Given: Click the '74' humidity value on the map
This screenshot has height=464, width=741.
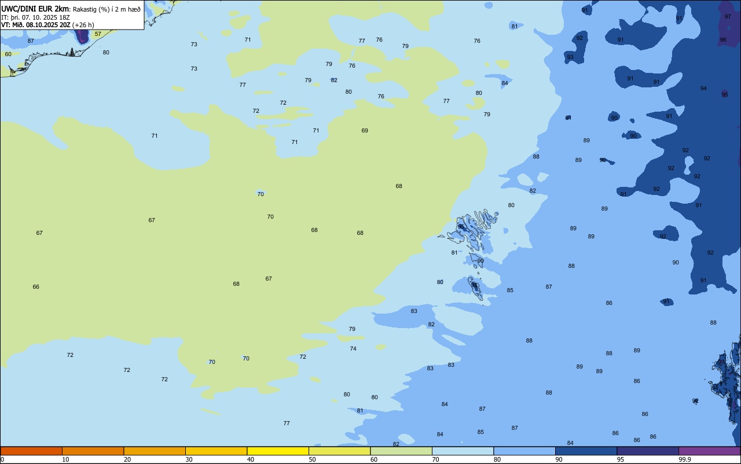Looking at the screenshot, I should [x=353, y=349].
